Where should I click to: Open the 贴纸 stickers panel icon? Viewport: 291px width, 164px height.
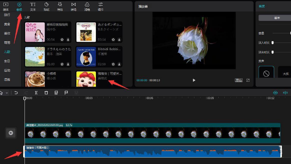[x=46, y=6]
